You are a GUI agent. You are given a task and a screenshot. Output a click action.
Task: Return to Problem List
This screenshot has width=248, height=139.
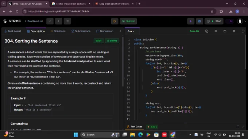click(x=34, y=21)
